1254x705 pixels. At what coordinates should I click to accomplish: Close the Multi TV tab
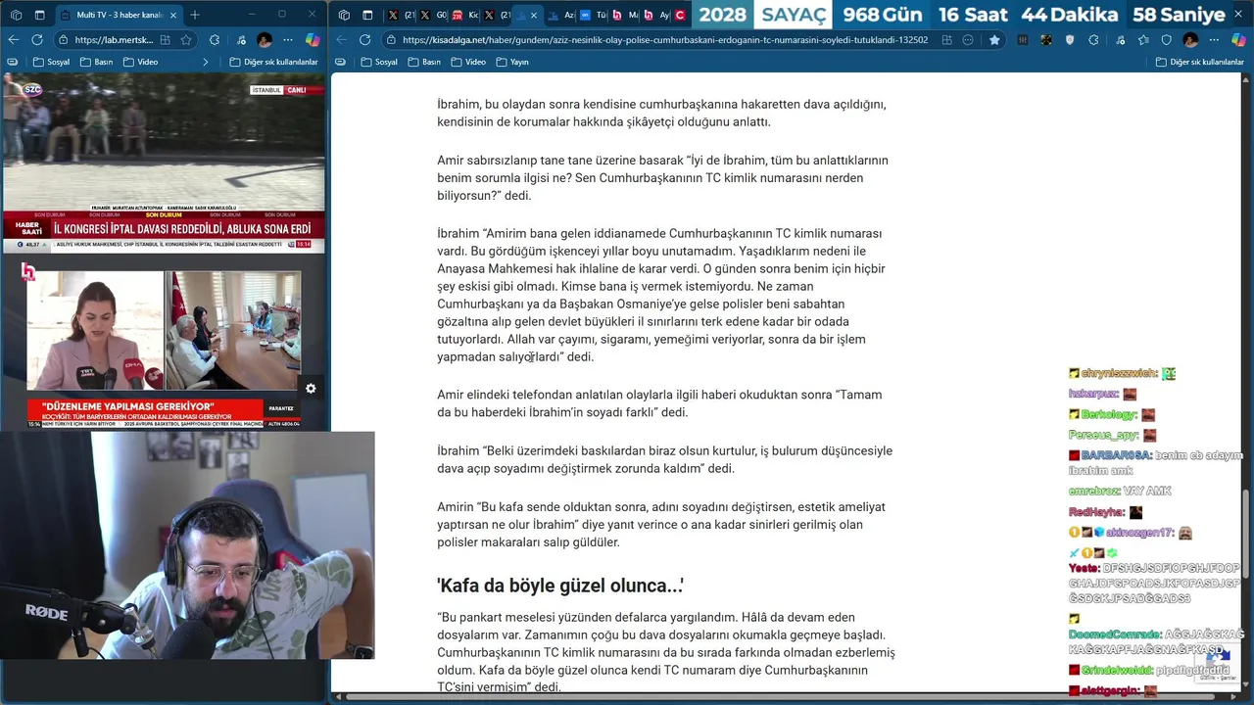pos(173,15)
